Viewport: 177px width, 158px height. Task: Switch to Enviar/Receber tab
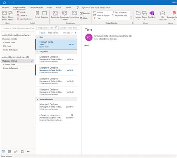[36, 7]
